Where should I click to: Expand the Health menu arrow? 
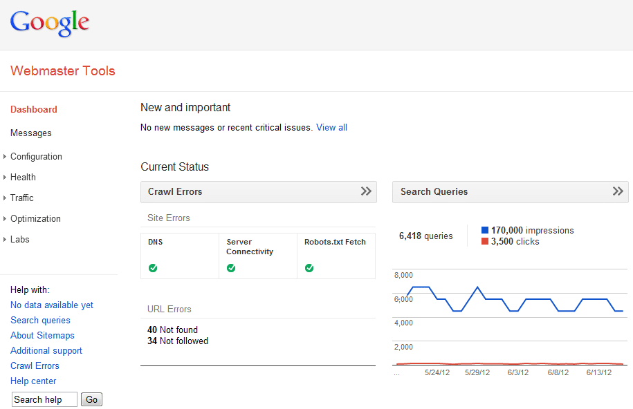(5, 177)
